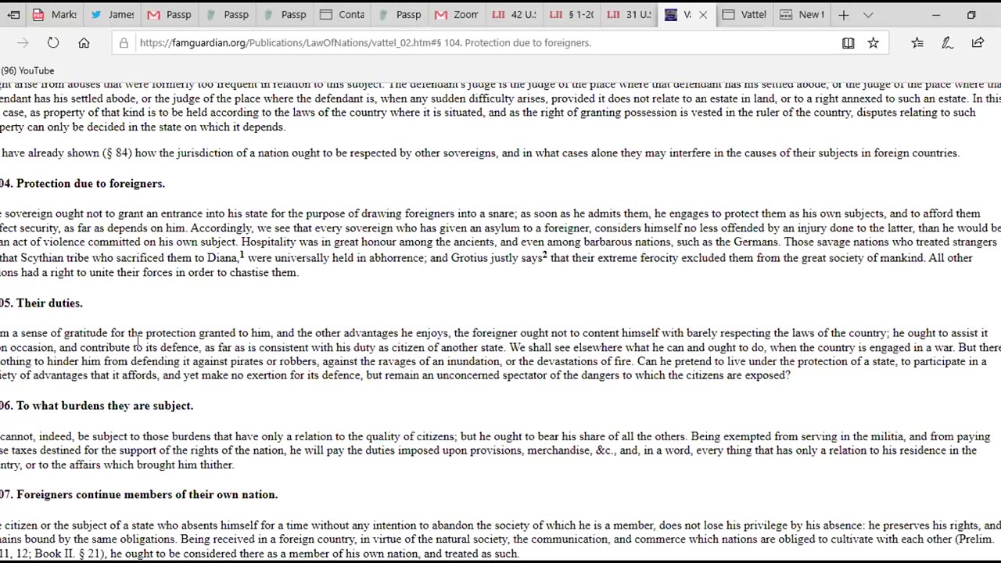The height and width of the screenshot is (563, 1001).
Task: Expand the tab previews chevron
Action: click(868, 15)
